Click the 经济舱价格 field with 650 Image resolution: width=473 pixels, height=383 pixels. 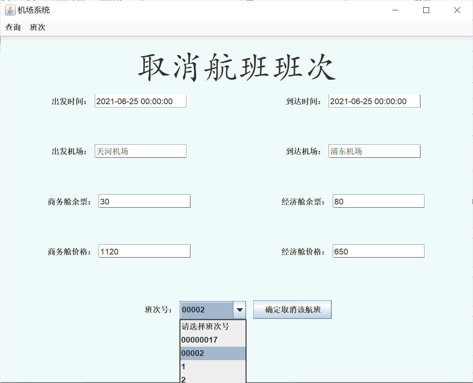[379, 251]
